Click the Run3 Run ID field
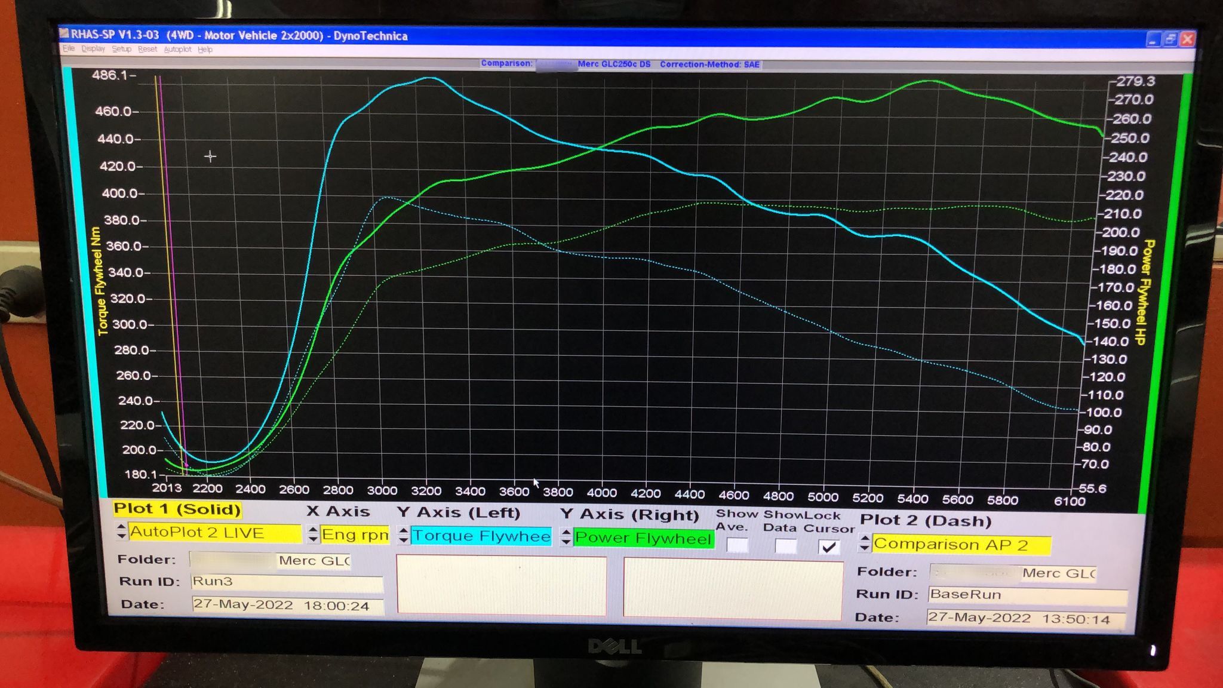This screenshot has width=1223, height=688. pos(287,582)
